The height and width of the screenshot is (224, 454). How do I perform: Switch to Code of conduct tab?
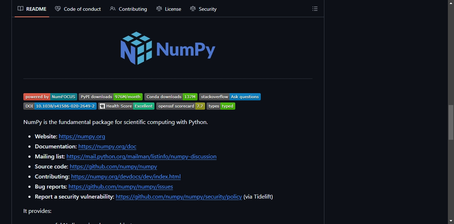point(78,9)
